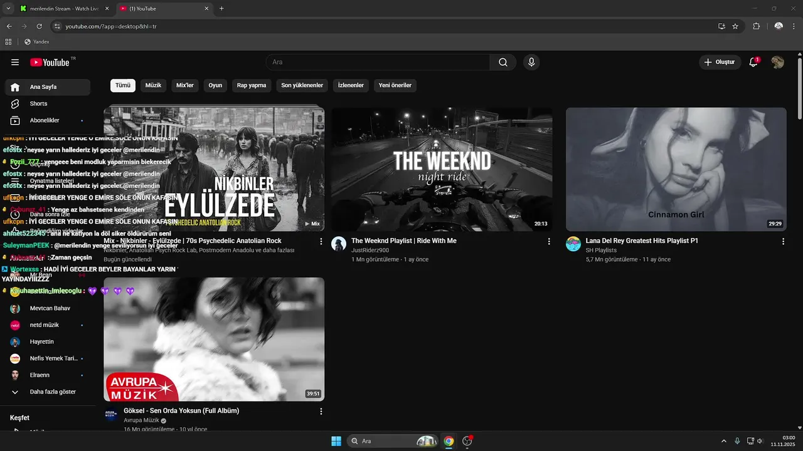The height and width of the screenshot is (451, 803).
Task: Type in the Ara search field
Action: (x=378, y=62)
